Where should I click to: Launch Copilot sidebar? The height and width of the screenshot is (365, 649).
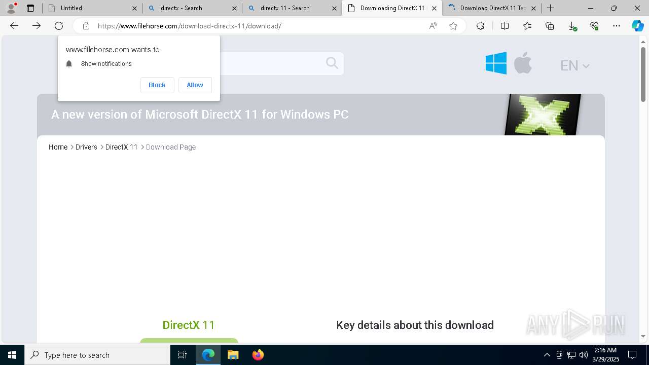637,26
